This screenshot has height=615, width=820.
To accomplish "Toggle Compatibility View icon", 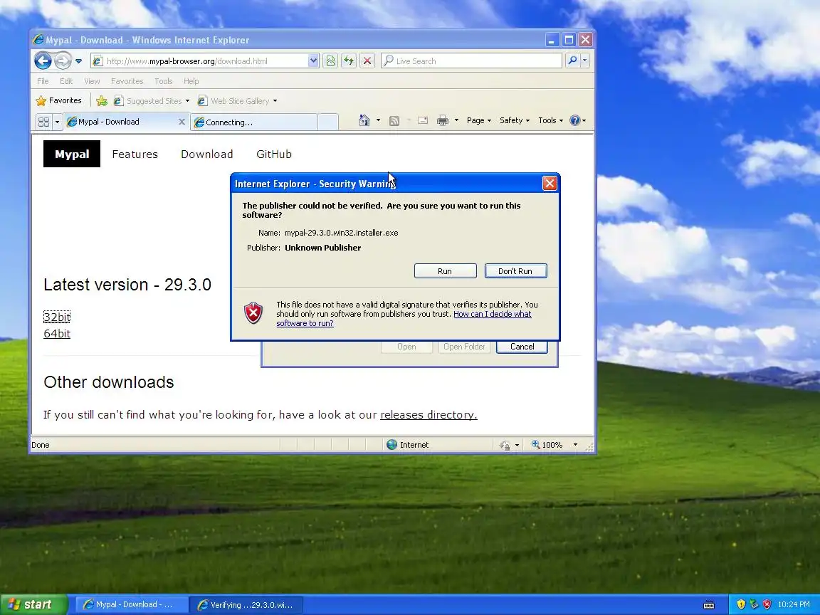I will [330, 61].
